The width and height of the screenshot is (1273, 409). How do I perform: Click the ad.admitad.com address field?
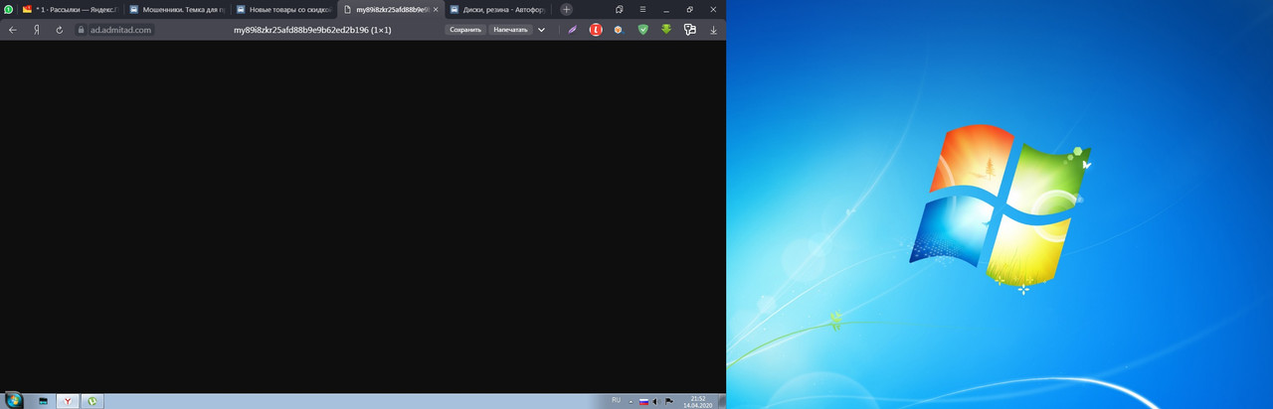(120, 30)
